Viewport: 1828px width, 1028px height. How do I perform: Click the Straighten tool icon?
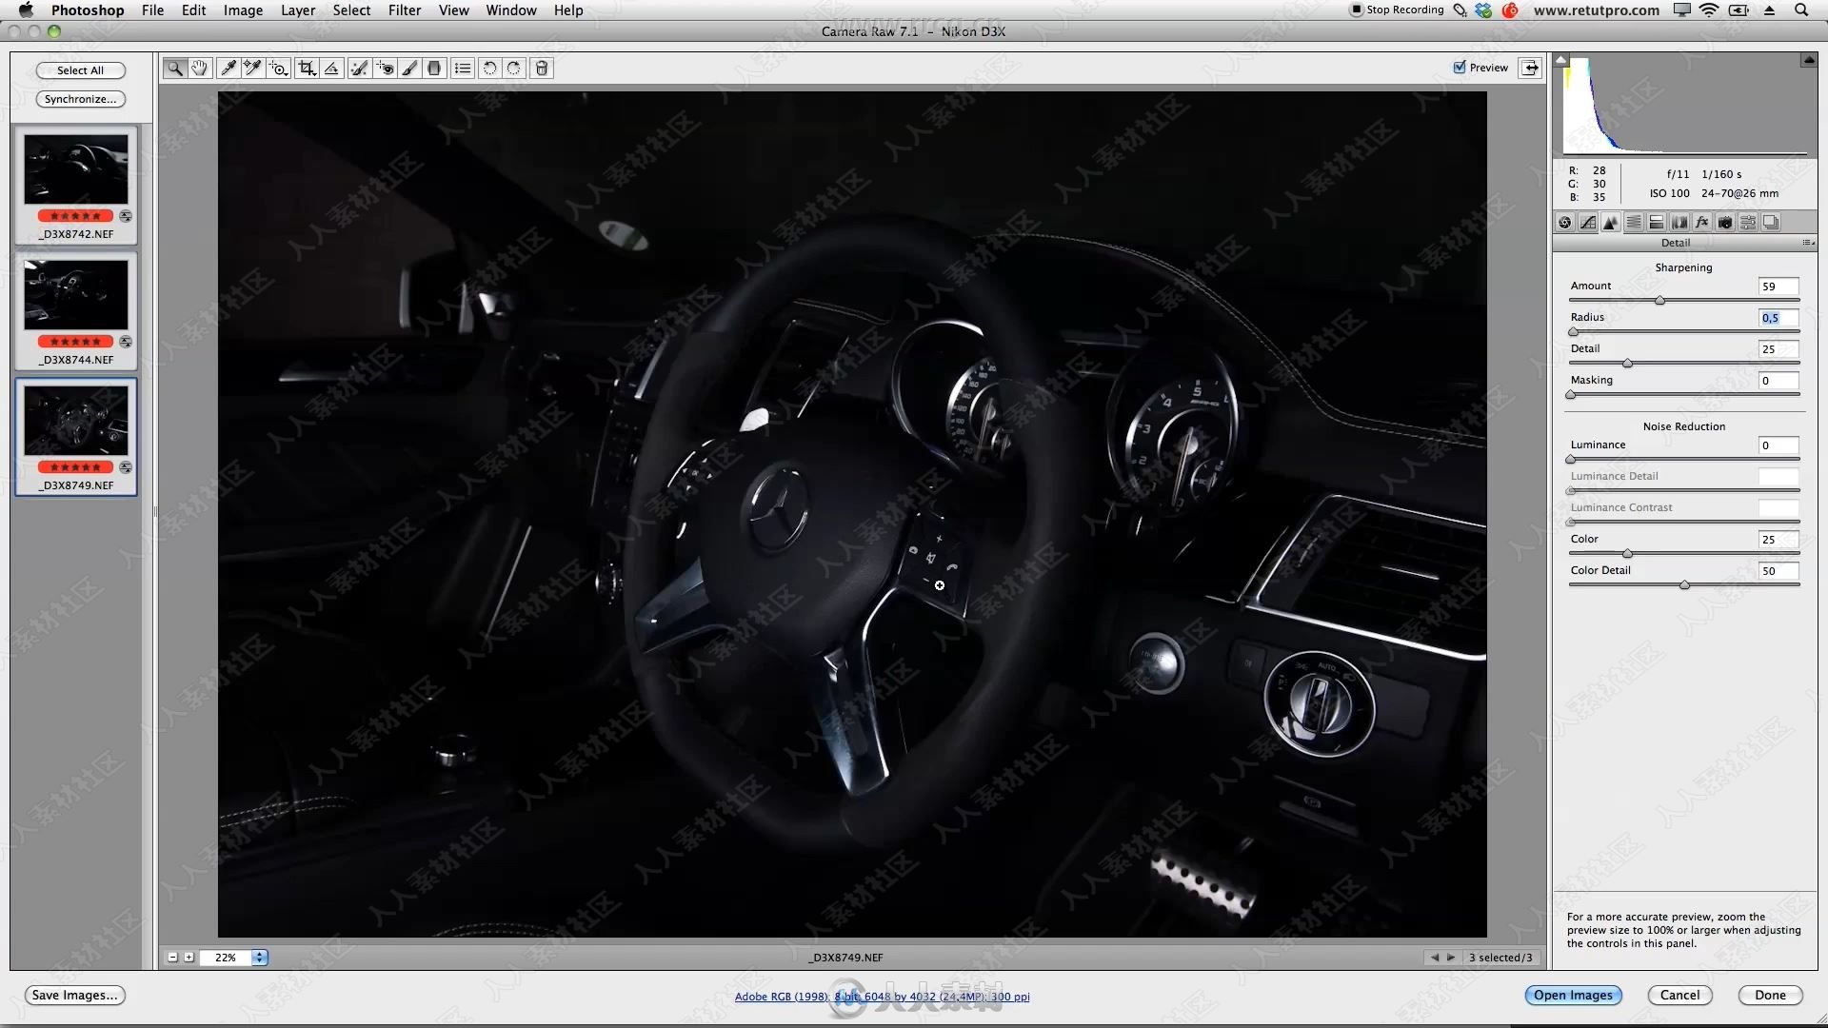332,68
